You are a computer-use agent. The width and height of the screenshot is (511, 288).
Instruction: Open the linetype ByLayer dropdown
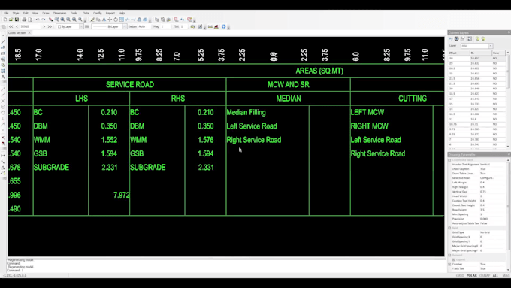[125, 26]
